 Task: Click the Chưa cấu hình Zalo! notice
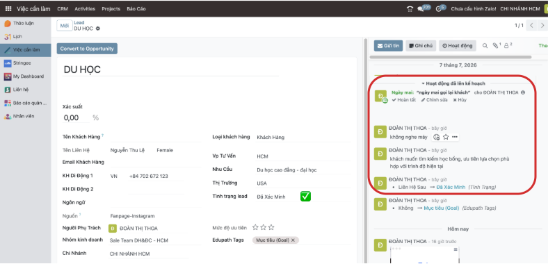pyautogui.click(x=474, y=9)
